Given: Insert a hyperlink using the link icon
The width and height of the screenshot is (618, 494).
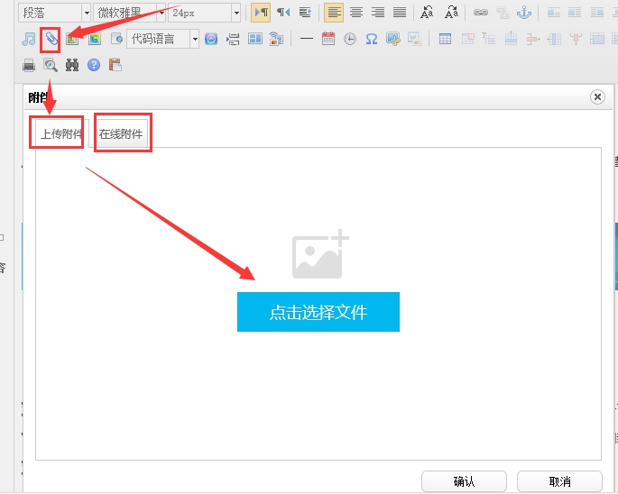Looking at the screenshot, I should point(480,13).
